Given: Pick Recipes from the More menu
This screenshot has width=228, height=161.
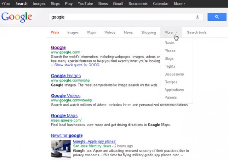Looking at the screenshot, I should [x=171, y=82].
